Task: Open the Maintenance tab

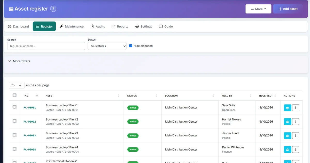Action: (x=72, y=26)
